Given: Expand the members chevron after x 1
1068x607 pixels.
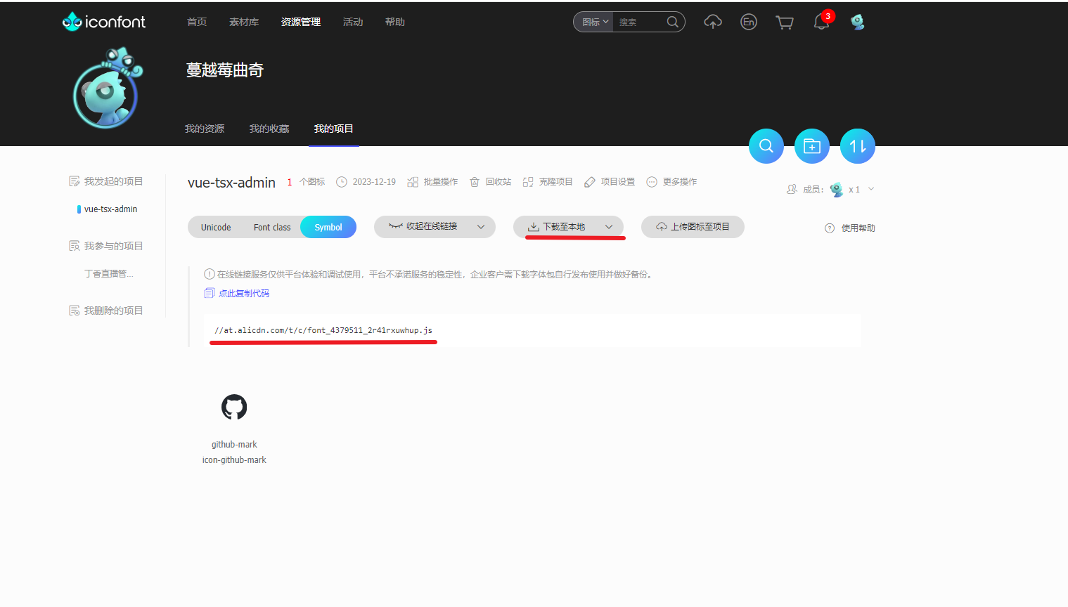Looking at the screenshot, I should click(871, 189).
